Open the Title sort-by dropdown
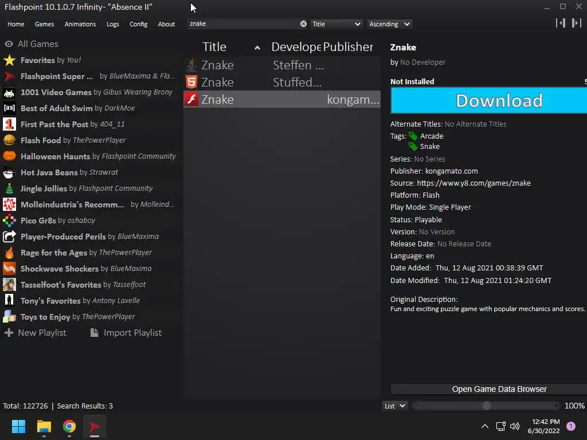Image resolution: width=587 pixels, height=440 pixels. pos(336,24)
